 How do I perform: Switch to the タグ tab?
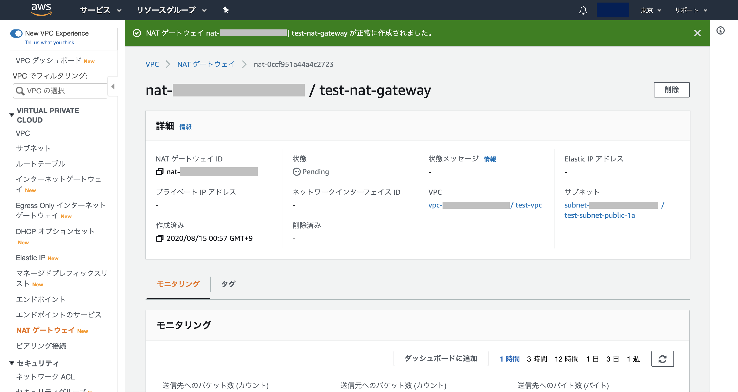tap(228, 284)
